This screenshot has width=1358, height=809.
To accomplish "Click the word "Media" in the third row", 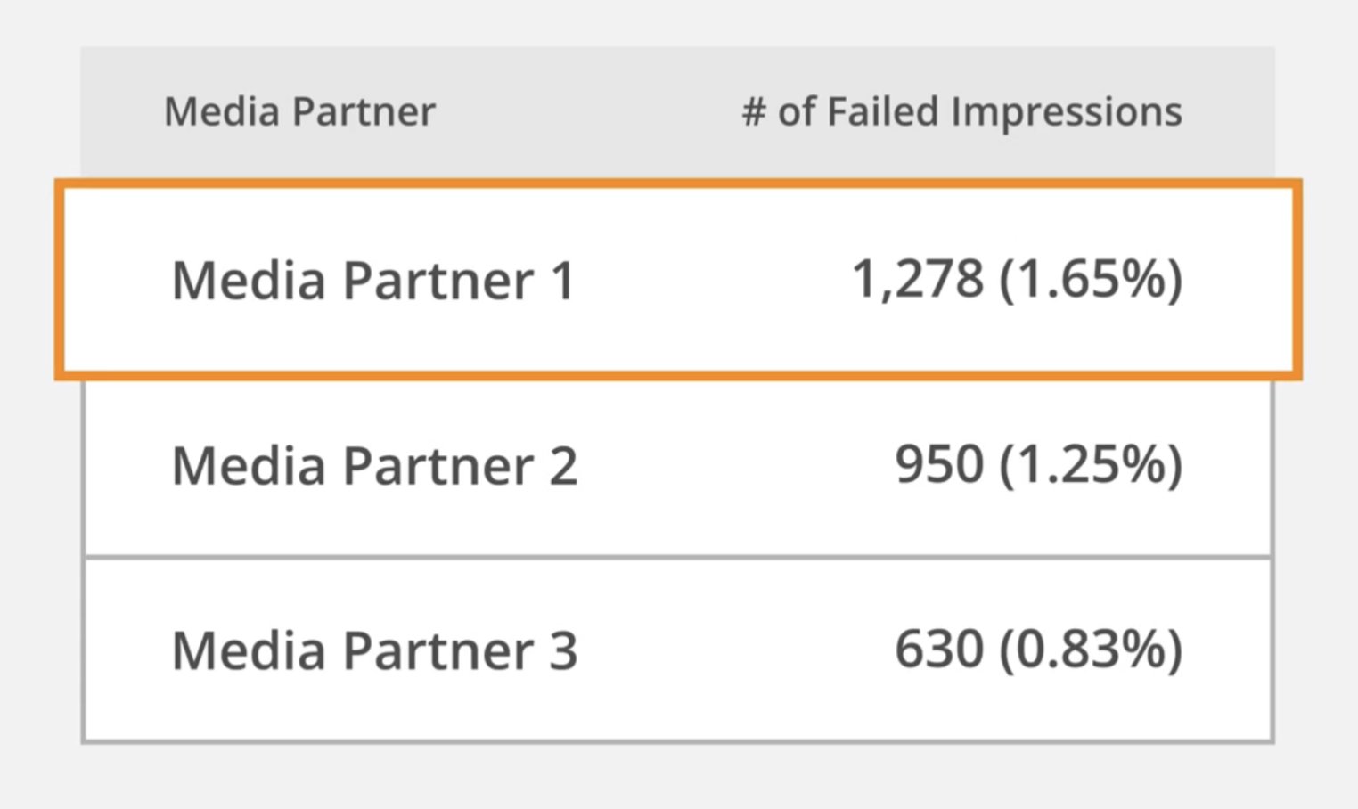I will [249, 650].
